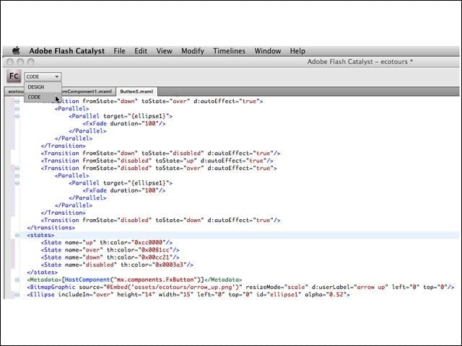This screenshot has height=346, width=462.
Task: Click the alpha="0.52" attribute on the Ellipse line
Action: 326,295
